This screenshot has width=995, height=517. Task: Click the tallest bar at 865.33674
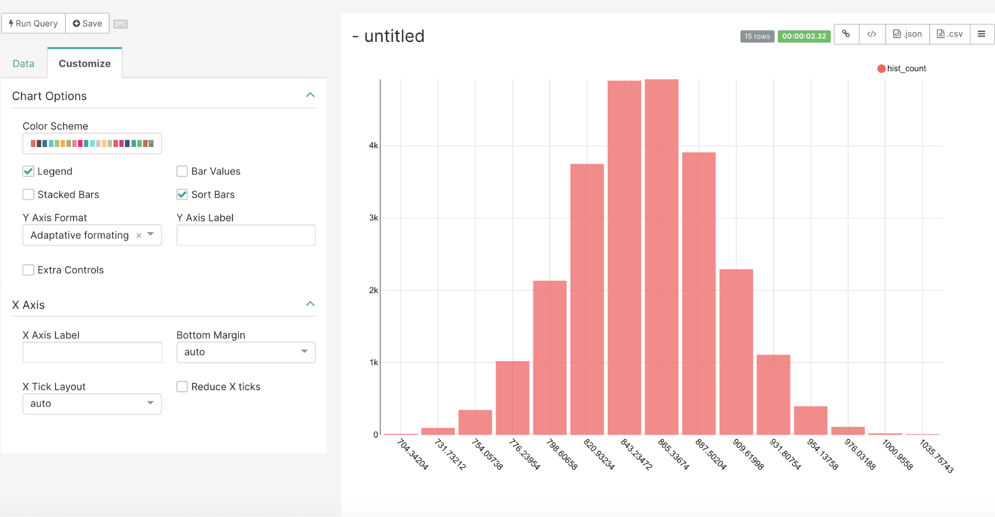tap(662, 257)
